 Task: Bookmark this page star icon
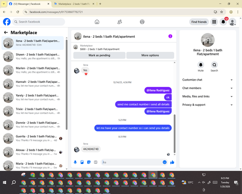[222, 12]
